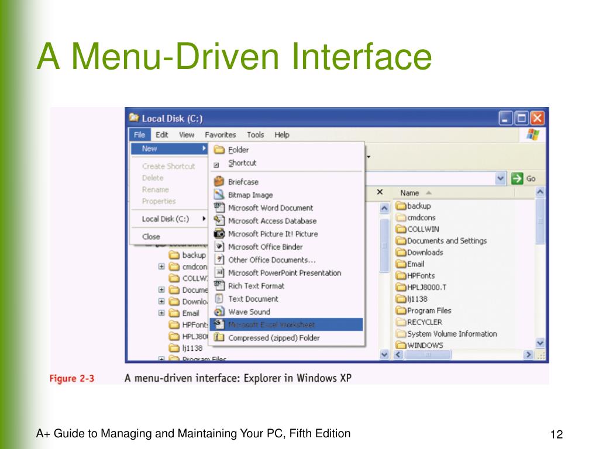Click the Microsoft Word Document icon

click(219, 208)
